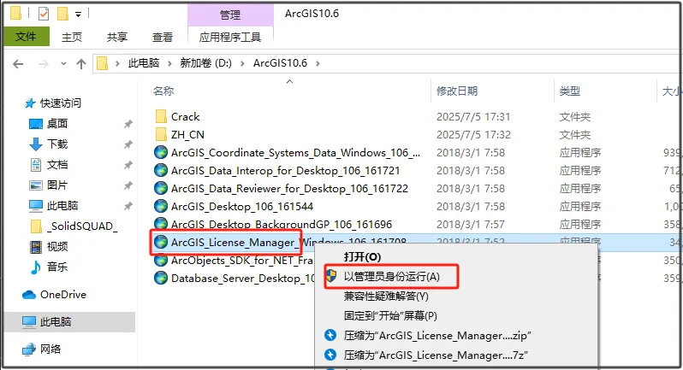Go back with the left arrow

[18, 64]
